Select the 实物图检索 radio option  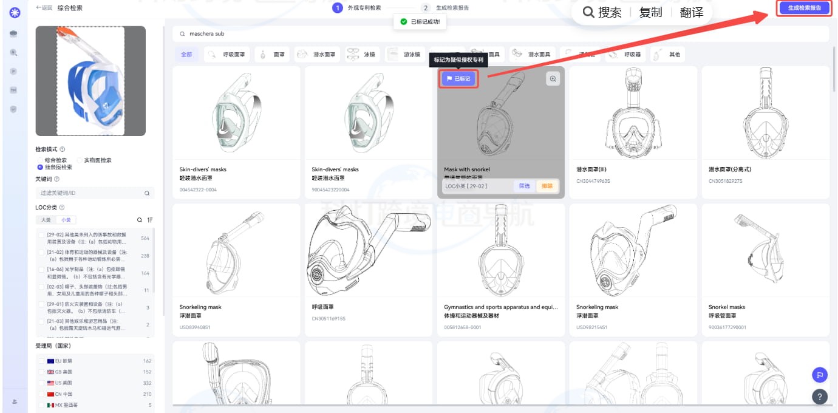(80, 160)
